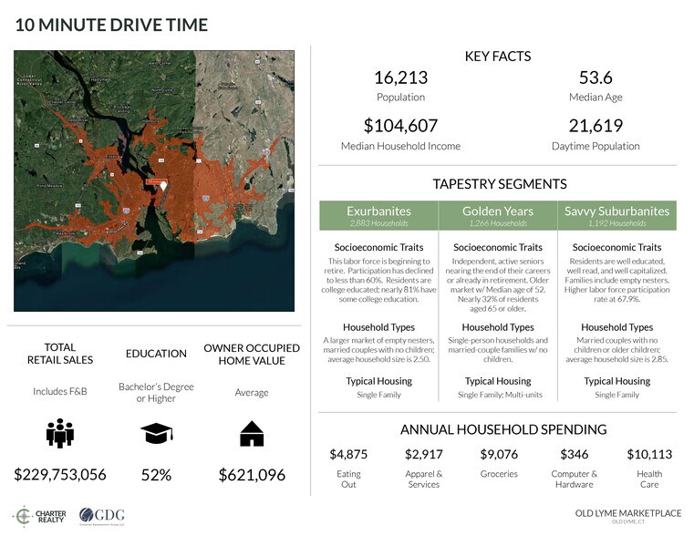
Task: Click the people group icon under Total Retail Sales
Action: (59, 434)
